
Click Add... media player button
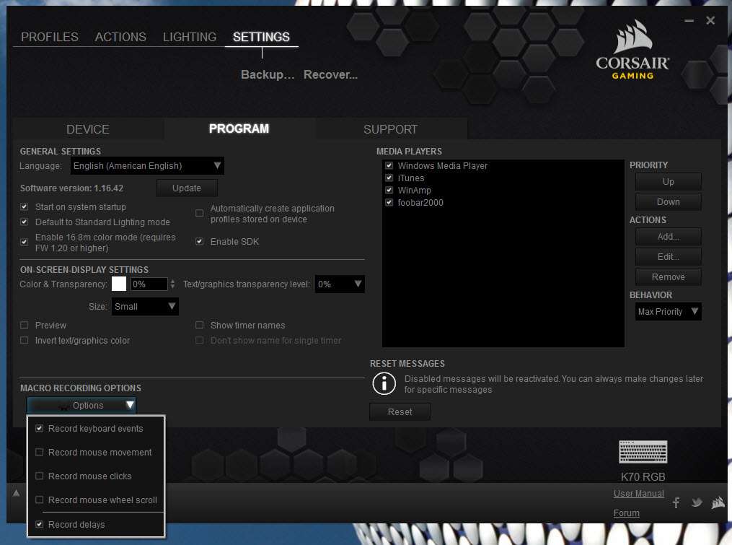[668, 237]
